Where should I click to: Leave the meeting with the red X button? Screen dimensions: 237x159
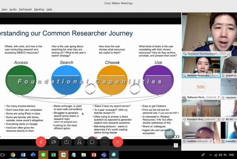(x=118, y=142)
